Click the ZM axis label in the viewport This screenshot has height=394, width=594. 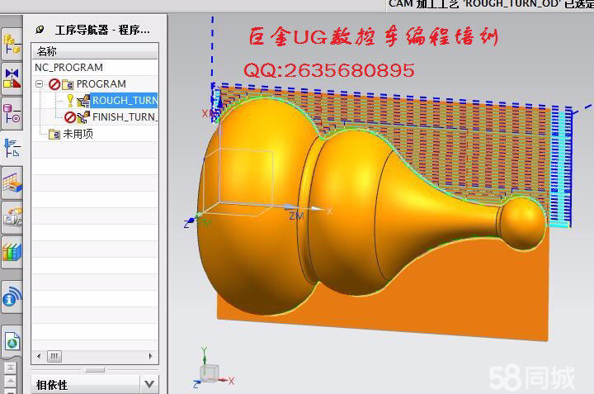(296, 216)
